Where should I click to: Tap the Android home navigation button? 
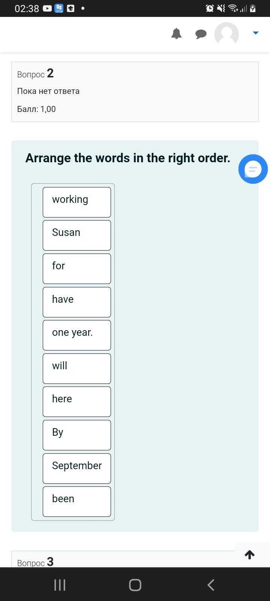click(x=135, y=585)
